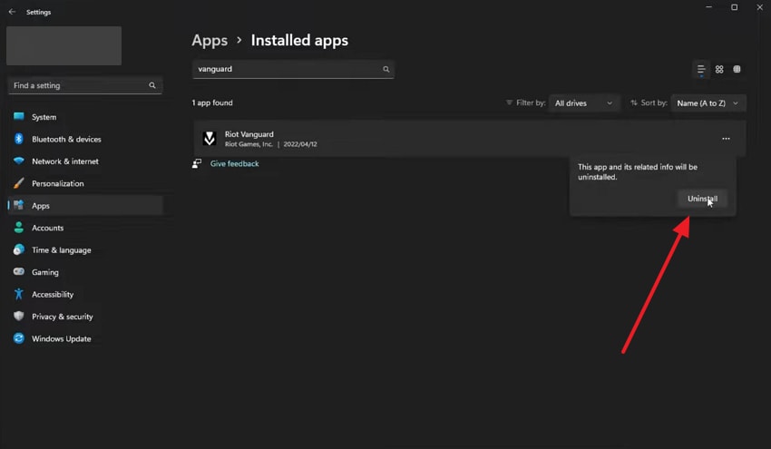
Task: Click the 2022/04/12 install date
Action: click(x=300, y=144)
